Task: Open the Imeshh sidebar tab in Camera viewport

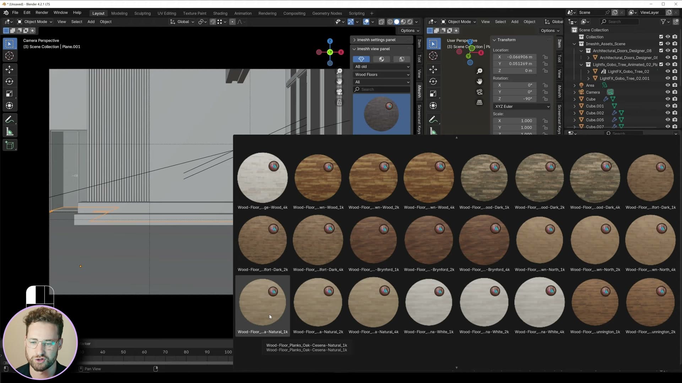Action: pos(419,91)
